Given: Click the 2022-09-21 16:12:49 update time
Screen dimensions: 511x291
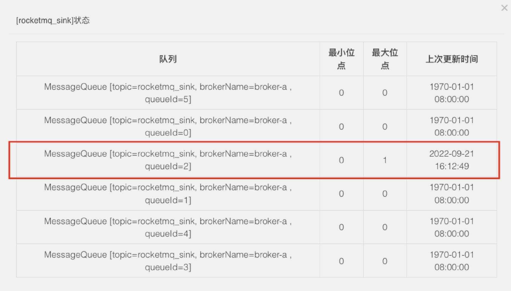Looking at the screenshot, I should [x=452, y=160].
